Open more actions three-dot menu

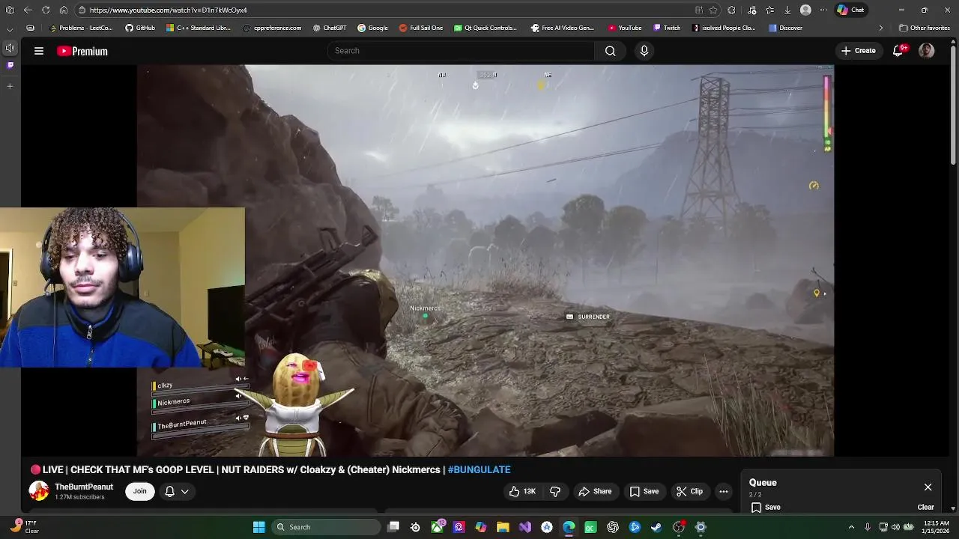[724, 491]
